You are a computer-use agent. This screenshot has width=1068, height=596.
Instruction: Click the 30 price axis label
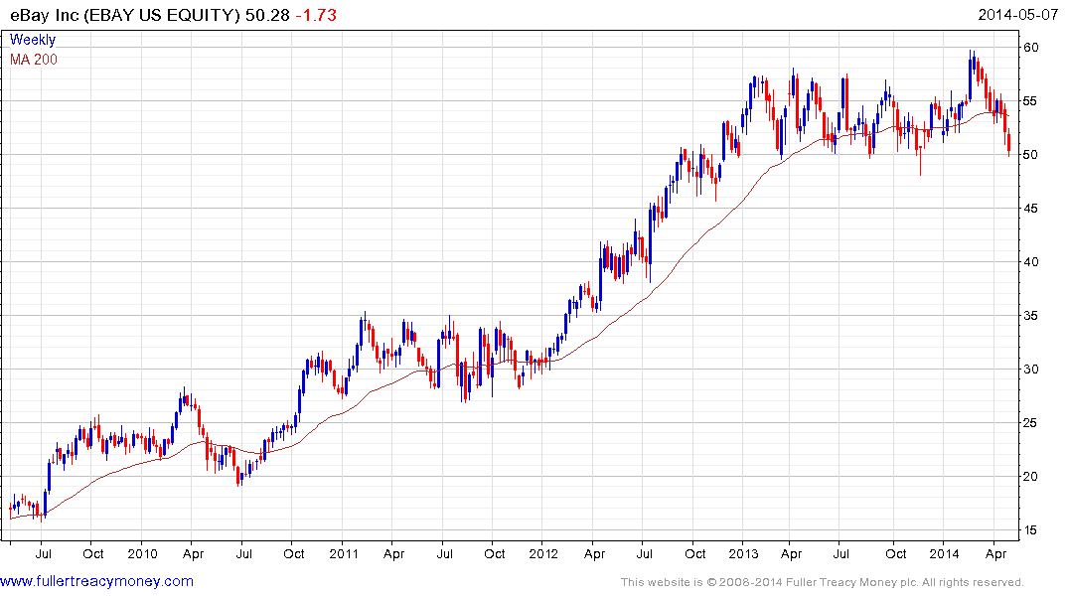(x=1030, y=370)
